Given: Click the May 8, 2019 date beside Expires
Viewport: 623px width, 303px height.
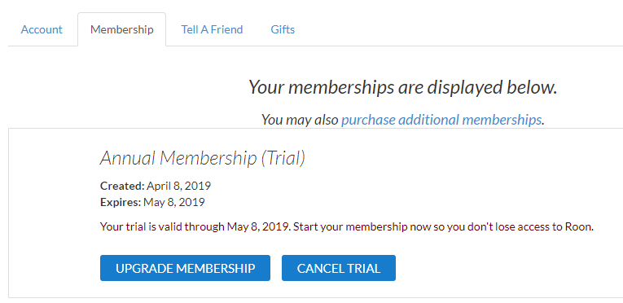Looking at the screenshot, I should [x=174, y=202].
